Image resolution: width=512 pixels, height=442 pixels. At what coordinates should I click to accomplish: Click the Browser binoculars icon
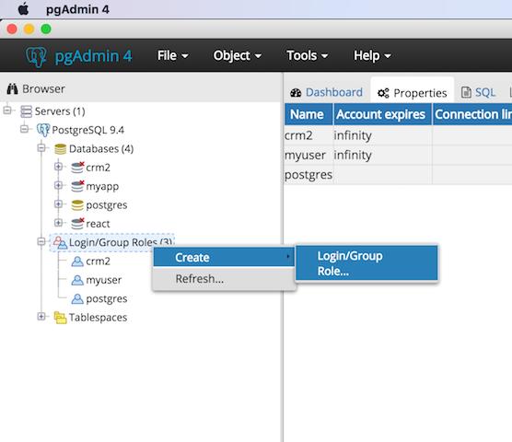click(12, 88)
